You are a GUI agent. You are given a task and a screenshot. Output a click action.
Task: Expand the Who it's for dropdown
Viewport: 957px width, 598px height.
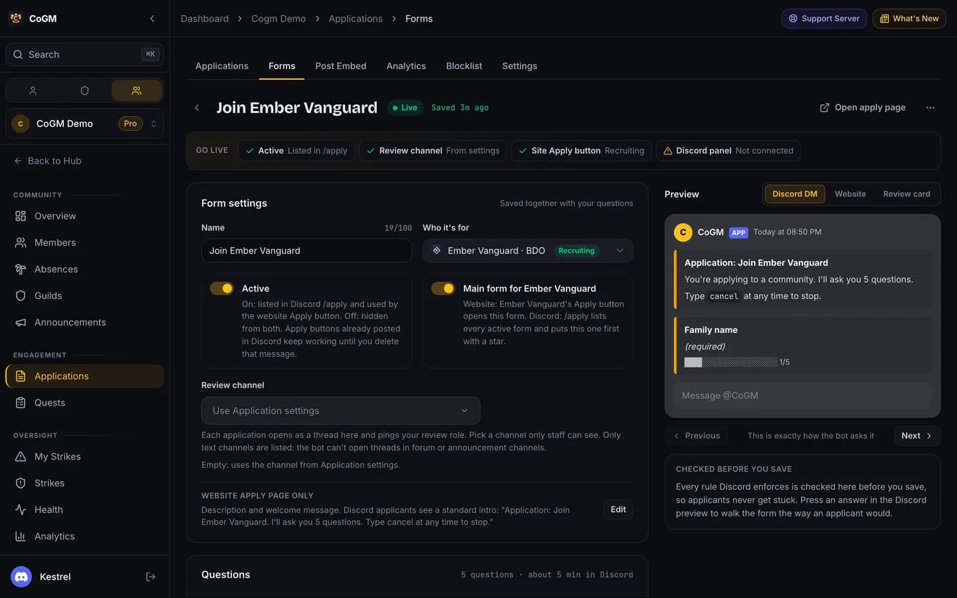pos(528,250)
